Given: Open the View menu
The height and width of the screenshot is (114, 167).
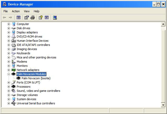Looking at the screenshot, I should click(27, 11).
